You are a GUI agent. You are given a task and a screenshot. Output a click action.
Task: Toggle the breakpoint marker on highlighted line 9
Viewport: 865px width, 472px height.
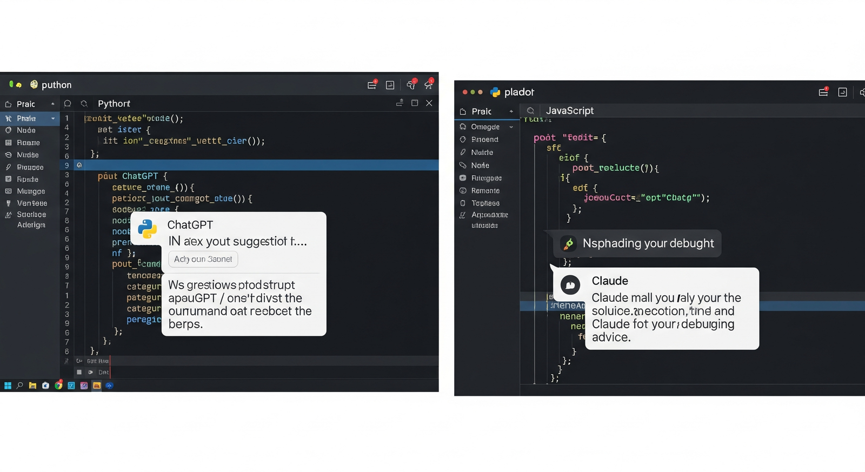tap(79, 165)
